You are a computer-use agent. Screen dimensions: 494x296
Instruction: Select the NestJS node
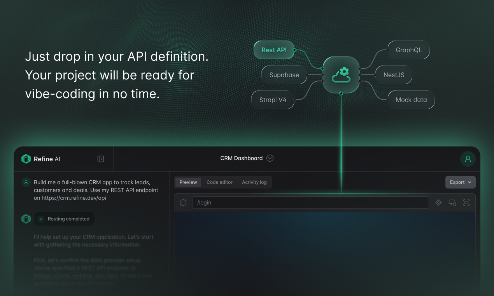tap(394, 75)
